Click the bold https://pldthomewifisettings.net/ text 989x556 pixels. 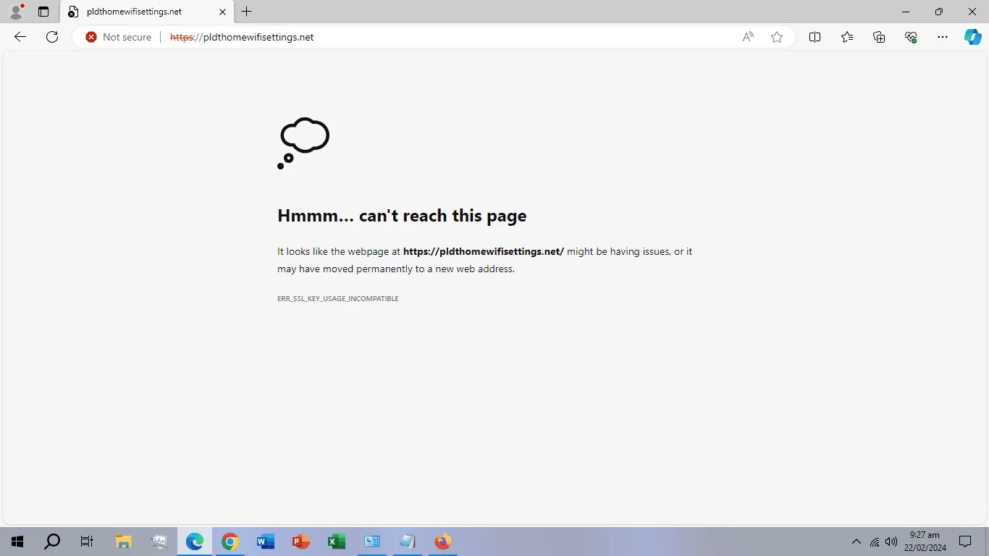pos(484,251)
